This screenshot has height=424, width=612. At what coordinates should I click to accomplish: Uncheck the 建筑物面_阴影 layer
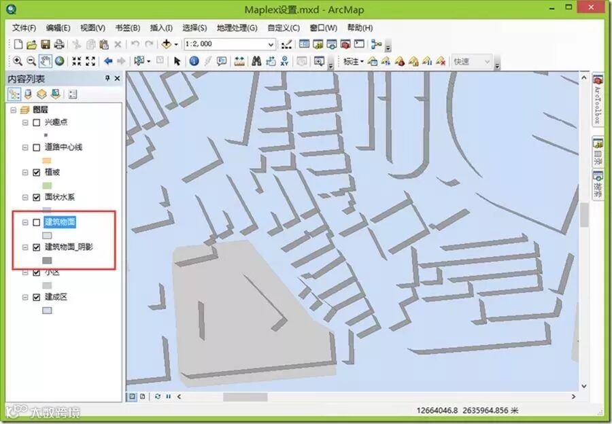point(37,247)
